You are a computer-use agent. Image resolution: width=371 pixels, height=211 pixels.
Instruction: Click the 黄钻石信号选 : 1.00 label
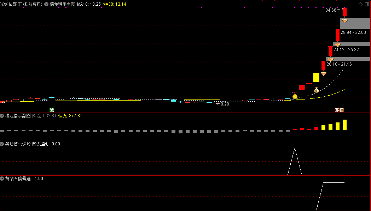pos(24,179)
